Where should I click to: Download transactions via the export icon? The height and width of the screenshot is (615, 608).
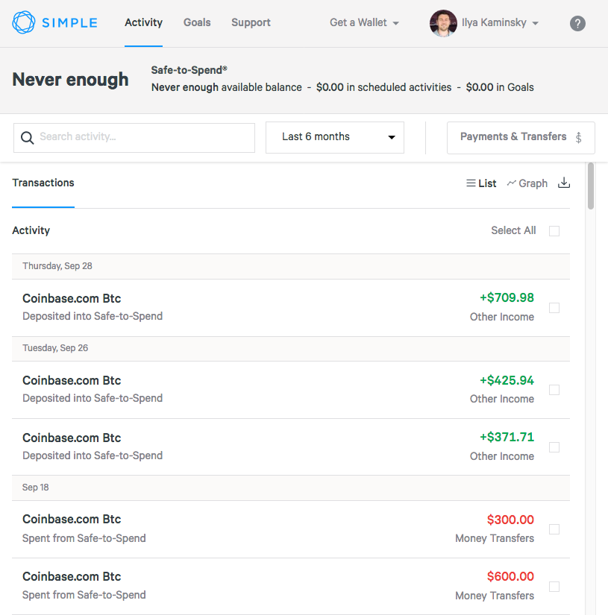[x=564, y=183]
